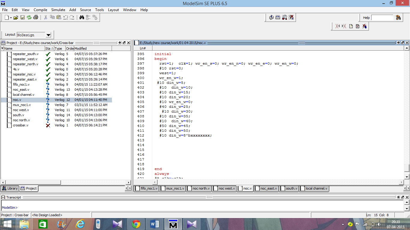The width and height of the screenshot is (410, 230).
Task: Click the Copy toolbar icon
Action: (x=52, y=18)
